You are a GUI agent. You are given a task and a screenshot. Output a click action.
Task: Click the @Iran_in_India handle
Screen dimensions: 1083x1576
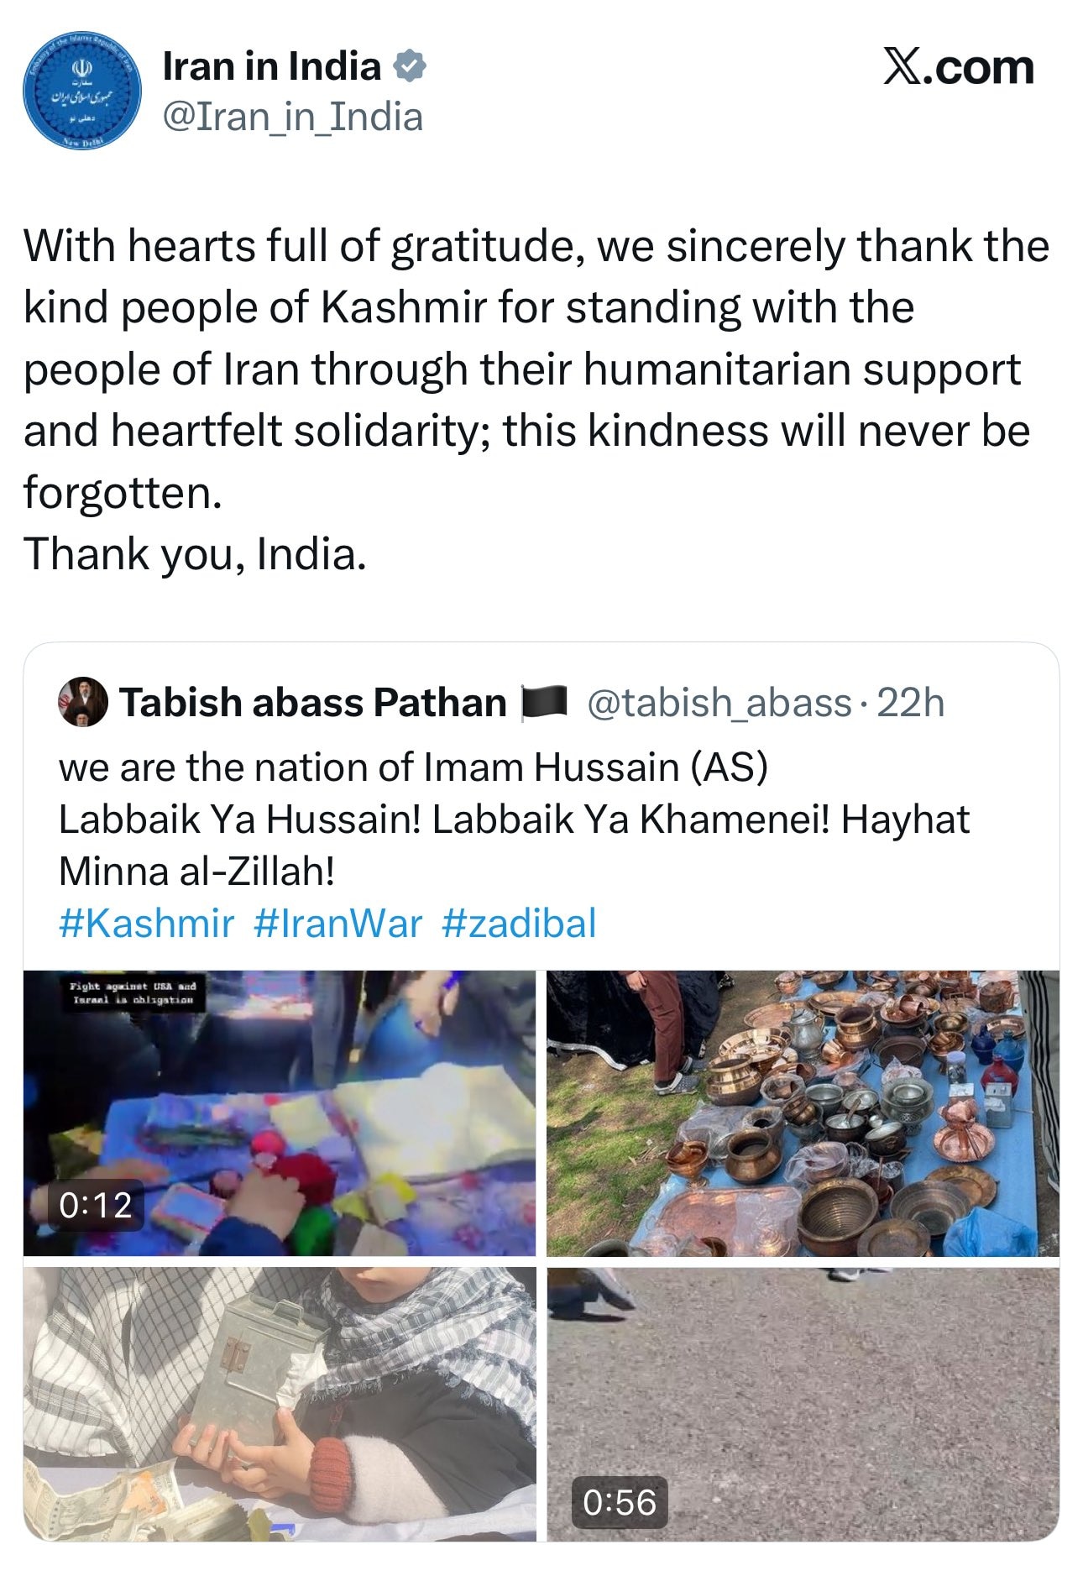(x=292, y=117)
